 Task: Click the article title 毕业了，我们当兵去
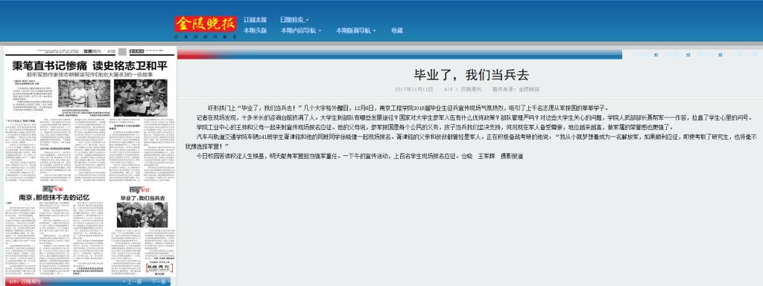[471, 75]
